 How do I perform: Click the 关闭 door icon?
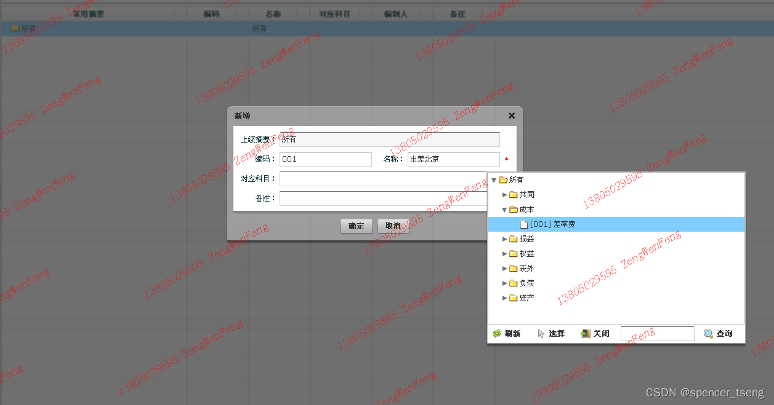[586, 334]
